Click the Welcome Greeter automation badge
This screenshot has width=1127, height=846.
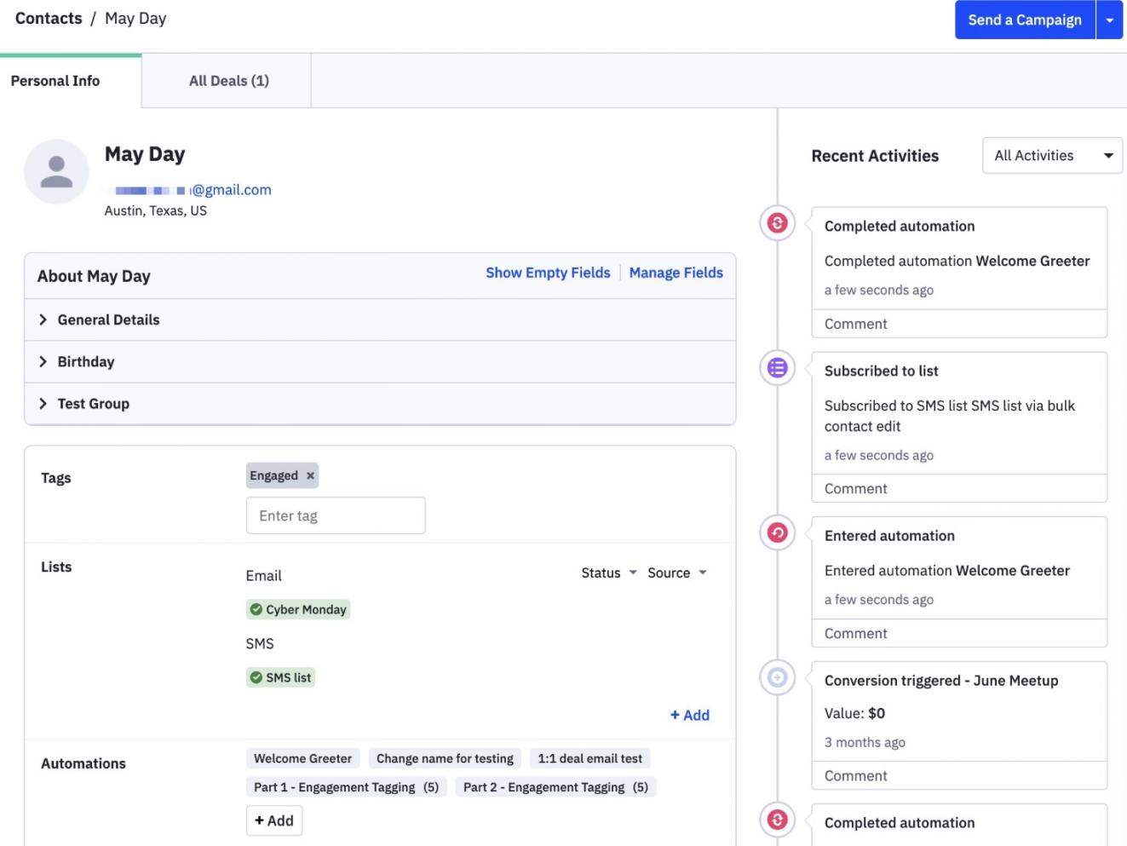point(301,758)
